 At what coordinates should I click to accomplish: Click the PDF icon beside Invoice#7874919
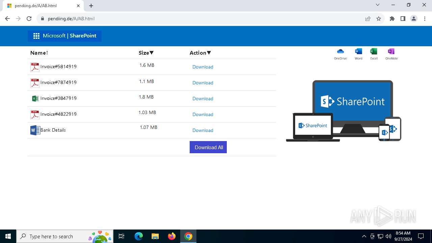[x=35, y=83]
